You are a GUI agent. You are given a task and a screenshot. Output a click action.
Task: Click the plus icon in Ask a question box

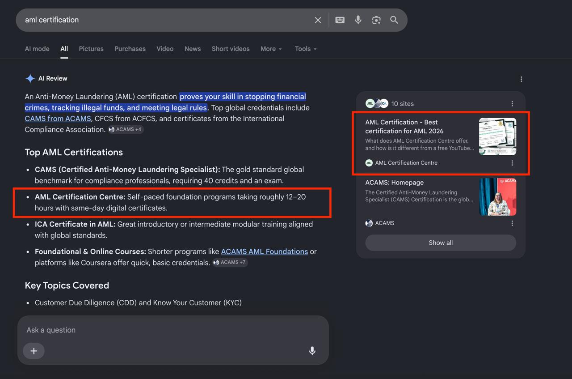coord(34,351)
